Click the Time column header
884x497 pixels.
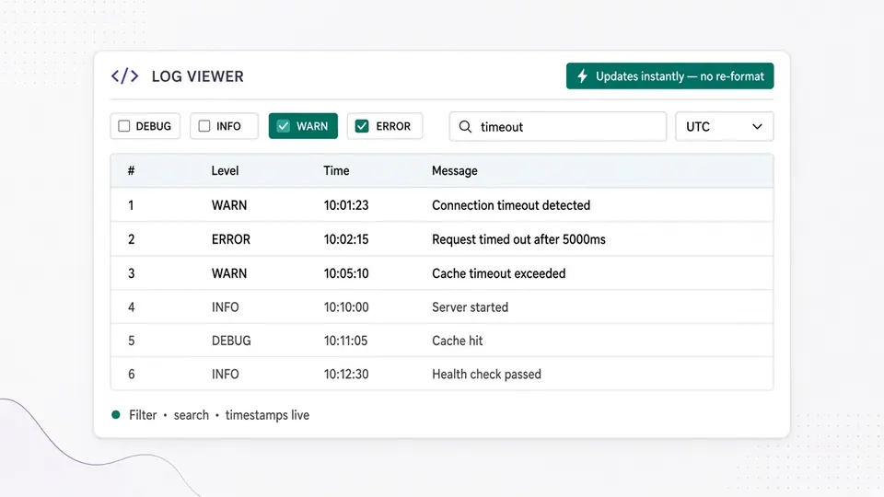click(336, 171)
